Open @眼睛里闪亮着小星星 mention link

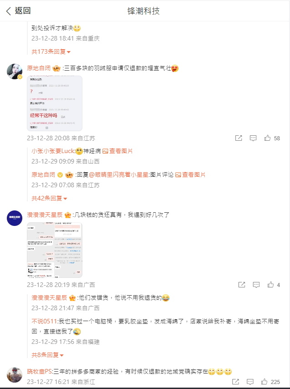(118, 174)
